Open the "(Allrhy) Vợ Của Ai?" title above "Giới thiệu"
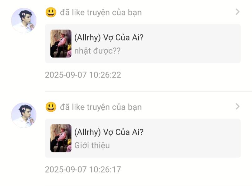This screenshot has width=252, height=186. [x=109, y=132]
